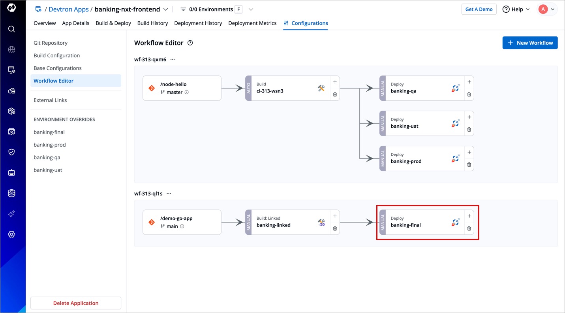This screenshot has height=313, width=565.
Task: Open the Deployment Metrics tab
Action: [x=252, y=23]
